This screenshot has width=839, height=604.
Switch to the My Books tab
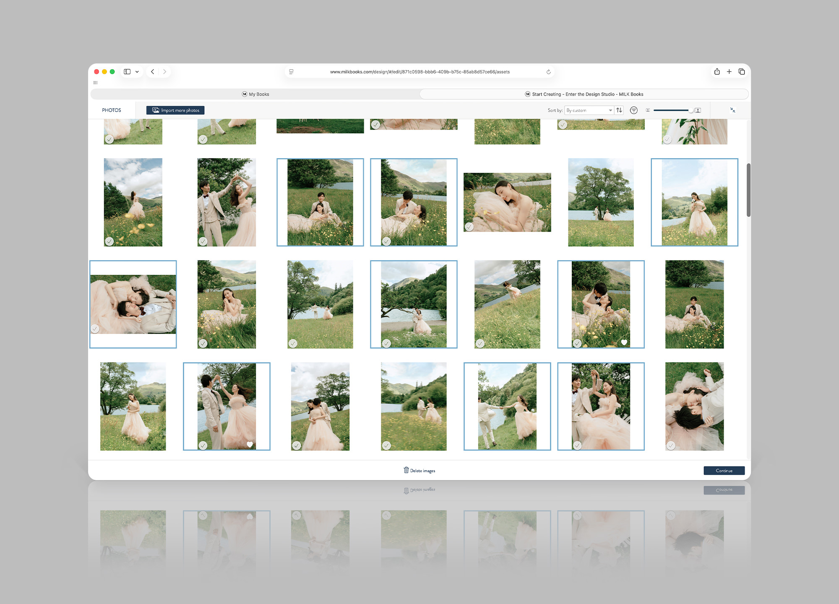tap(255, 94)
